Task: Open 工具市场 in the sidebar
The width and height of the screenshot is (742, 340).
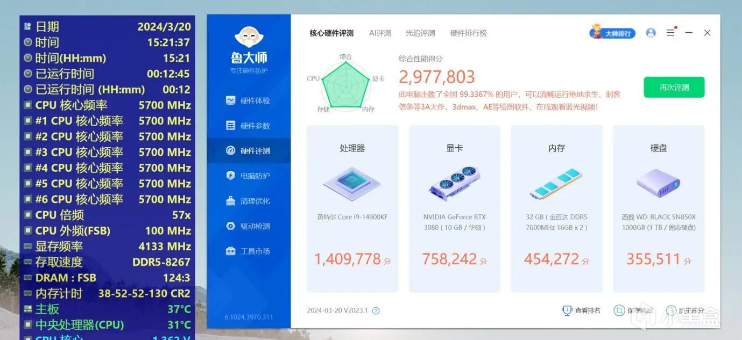Action: click(249, 251)
